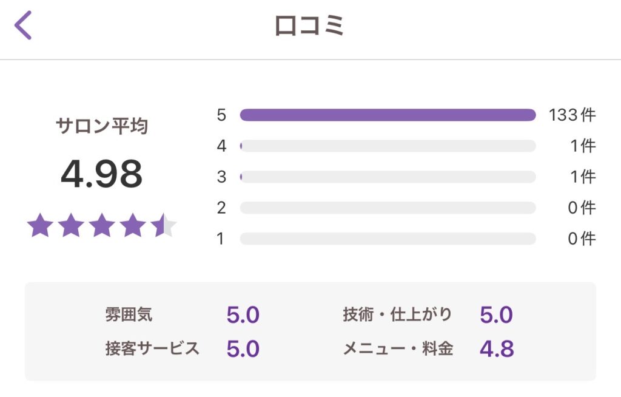Click the third purple rating star
This screenshot has width=621, height=397.
click(102, 226)
